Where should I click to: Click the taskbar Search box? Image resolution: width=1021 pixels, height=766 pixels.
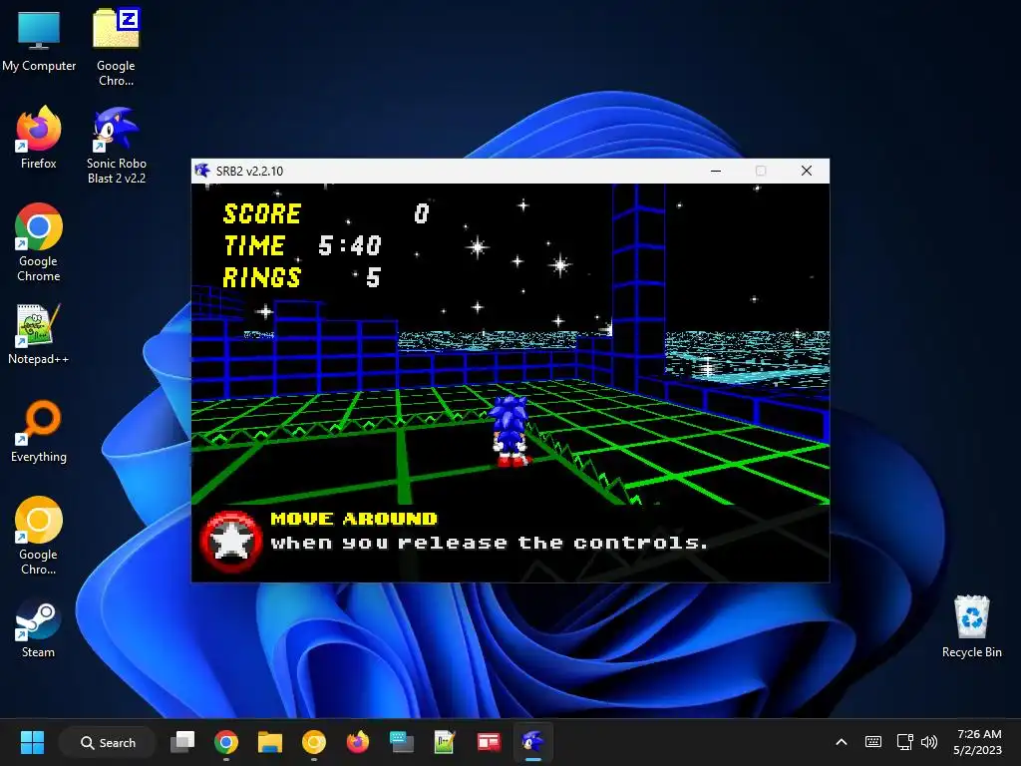tap(108, 742)
